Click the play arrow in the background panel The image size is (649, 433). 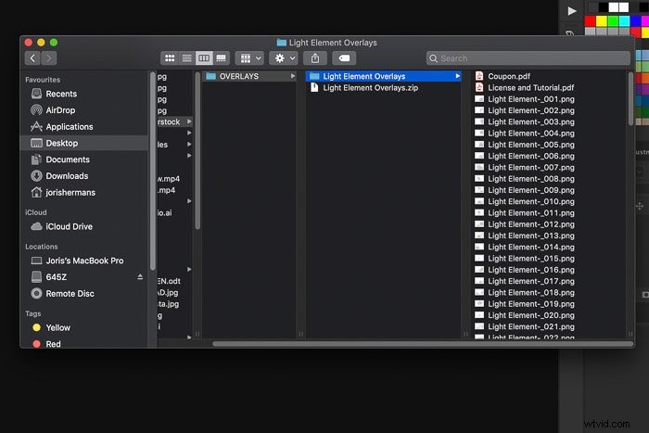572,11
